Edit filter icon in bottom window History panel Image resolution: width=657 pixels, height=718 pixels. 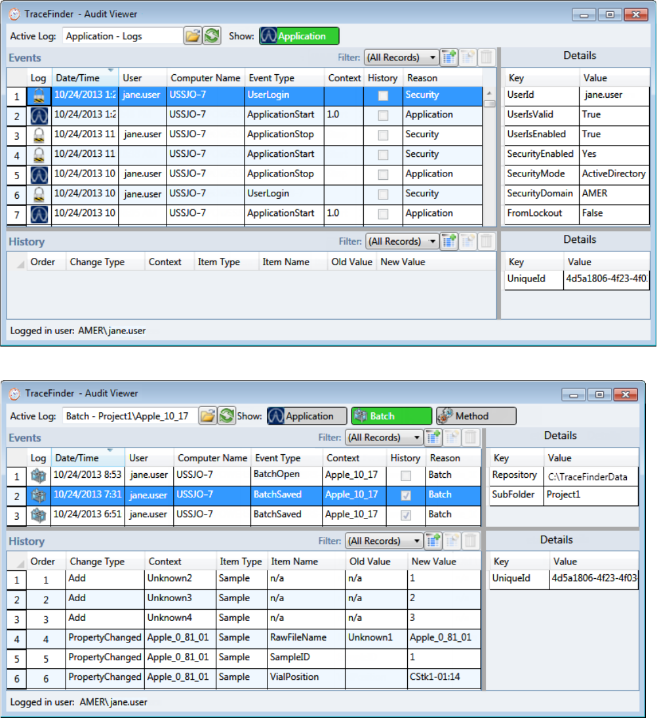[452, 541]
